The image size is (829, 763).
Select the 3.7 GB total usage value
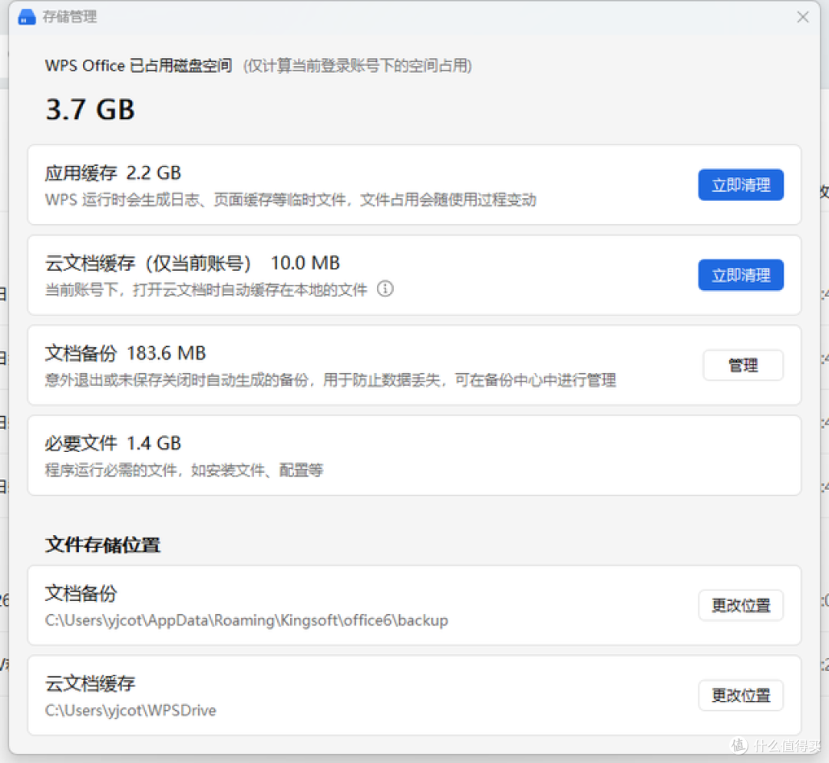tap(91, 110)
